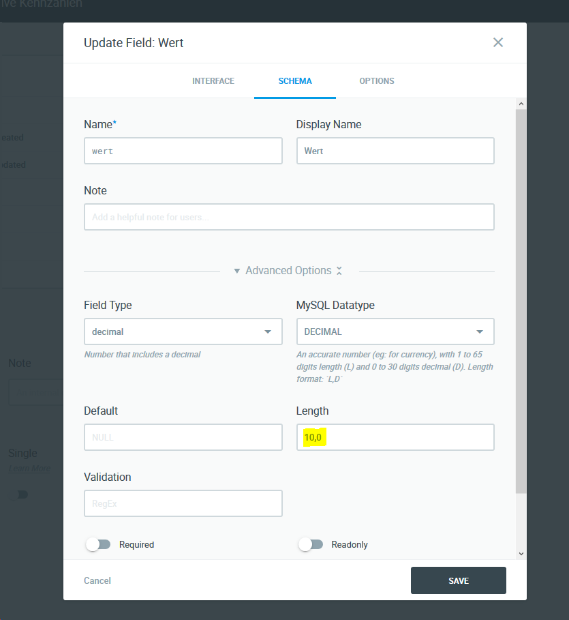
Task: Click the Advanced Options collapse arrow
Action: pyautogui.click(x=237, y=271)
